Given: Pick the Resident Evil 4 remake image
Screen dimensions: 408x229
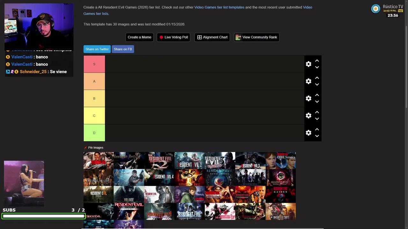Looking at the screenshot, I should pyautogui.click(x=159, y=177).
